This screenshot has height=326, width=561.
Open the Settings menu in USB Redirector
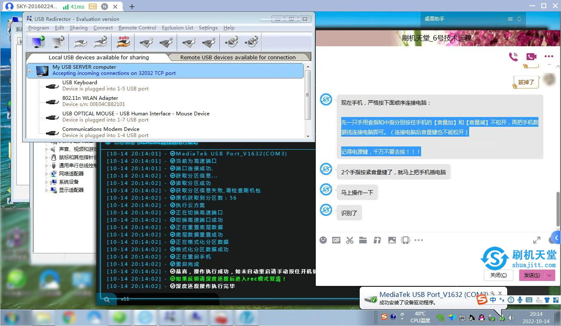click(208, 28)
